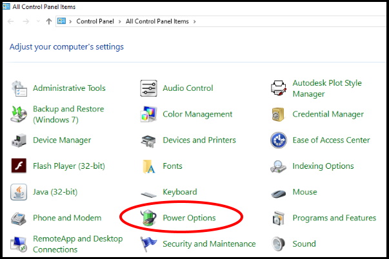
Task: Open the recent locations dropdown arrow
Action: 38,21
